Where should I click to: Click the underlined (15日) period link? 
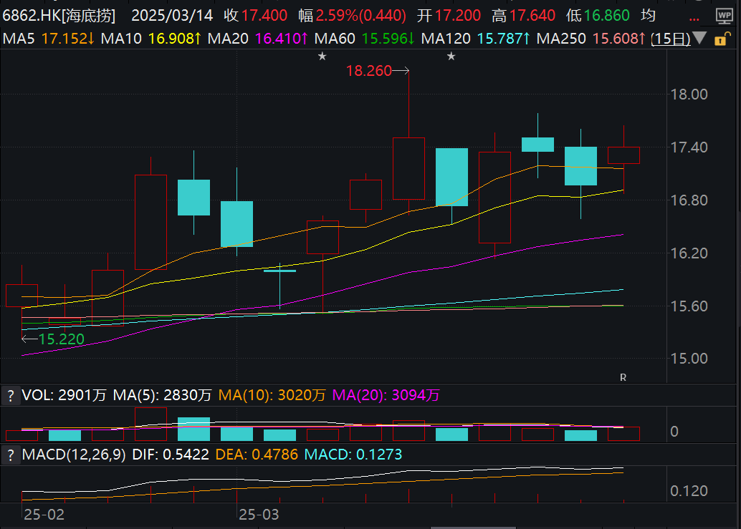coord(671,39)
